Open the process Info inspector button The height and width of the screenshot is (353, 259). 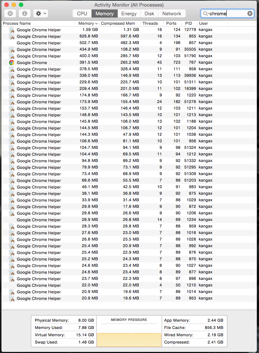click(x=25, y=13)
